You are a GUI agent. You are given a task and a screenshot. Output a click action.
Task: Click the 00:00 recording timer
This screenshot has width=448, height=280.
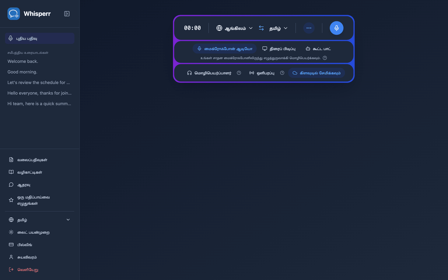(x=192, y=28)
